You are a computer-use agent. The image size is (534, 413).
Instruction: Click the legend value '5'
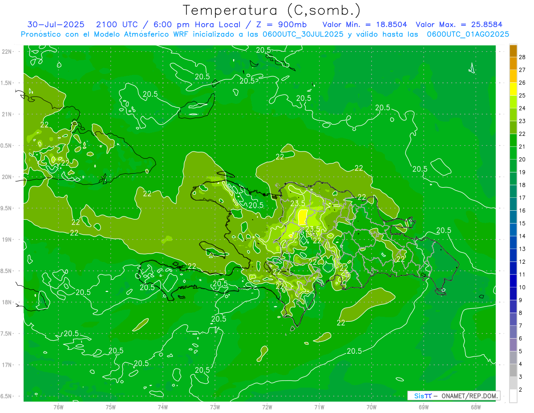pos(521,352)
